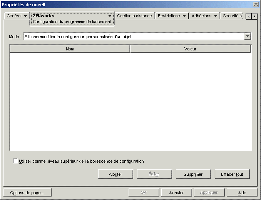
Task: Open the Mode combo box
Action: tap(137, 37)
